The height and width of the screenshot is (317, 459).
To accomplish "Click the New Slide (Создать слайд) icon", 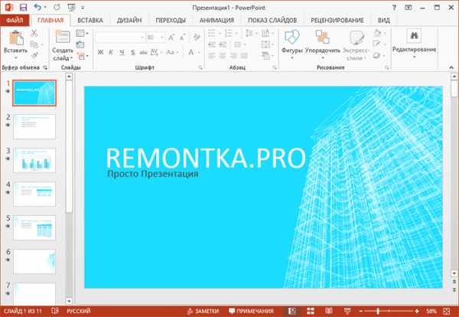I will coord(63,38).
